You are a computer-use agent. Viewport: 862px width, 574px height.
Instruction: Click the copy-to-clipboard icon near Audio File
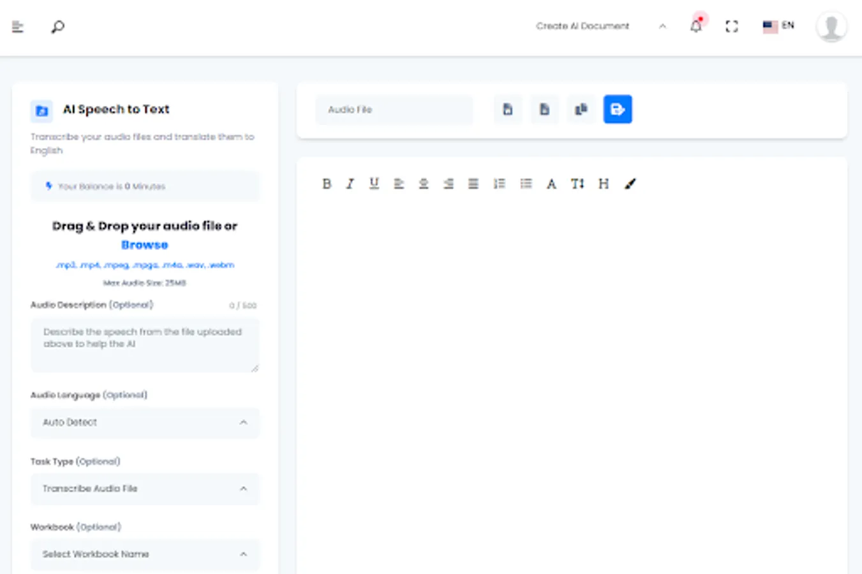click(x=581, y=109)
